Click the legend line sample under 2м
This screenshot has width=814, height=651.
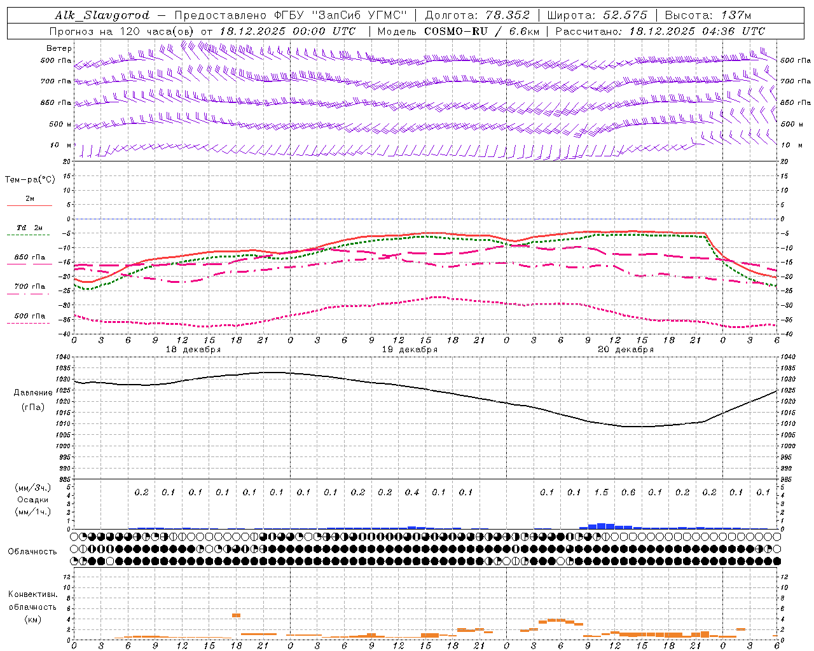pyautogui.click(x=29, y=206)
